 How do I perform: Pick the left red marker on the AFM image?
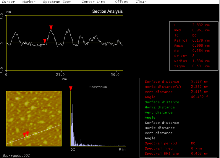point(25,135)
